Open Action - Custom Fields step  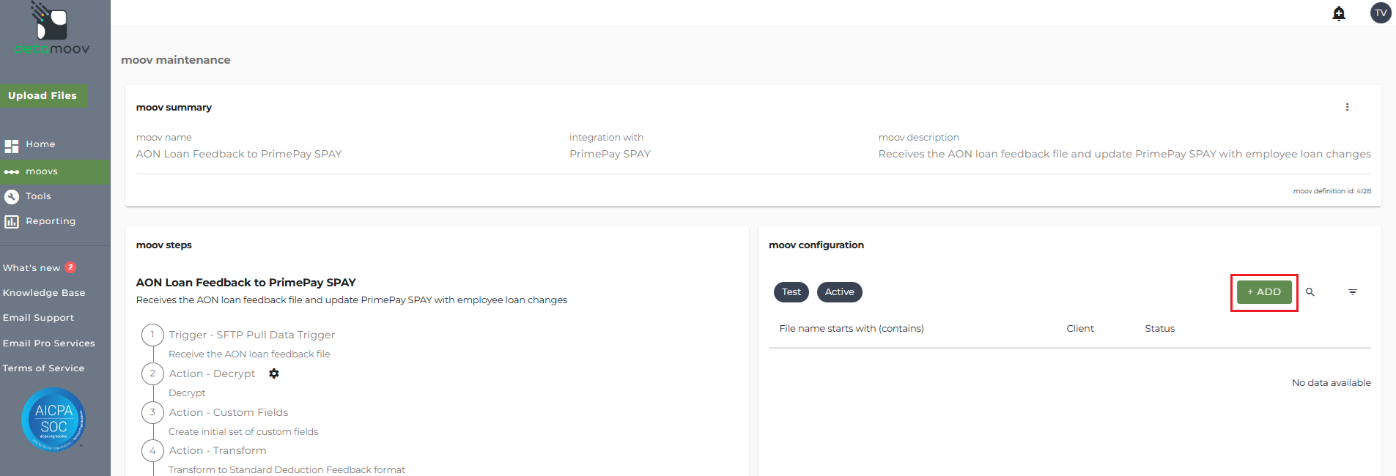(x=229, y=412)
